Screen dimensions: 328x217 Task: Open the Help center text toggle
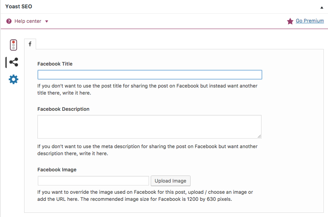[28, 21]
